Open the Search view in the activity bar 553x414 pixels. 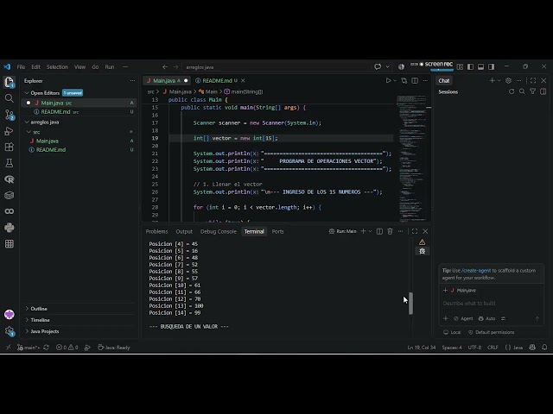point(10,98)
